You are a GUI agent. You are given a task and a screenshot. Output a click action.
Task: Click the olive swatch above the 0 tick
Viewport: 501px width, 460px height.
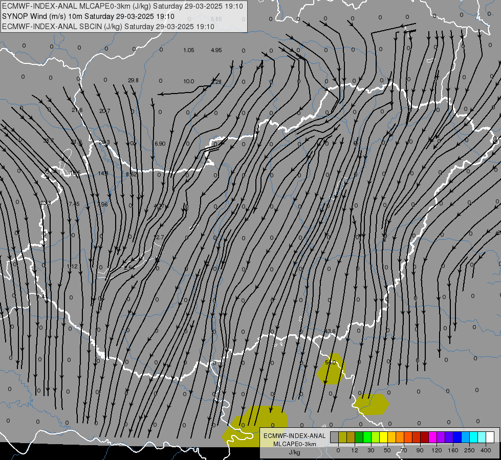coord(342,437)
